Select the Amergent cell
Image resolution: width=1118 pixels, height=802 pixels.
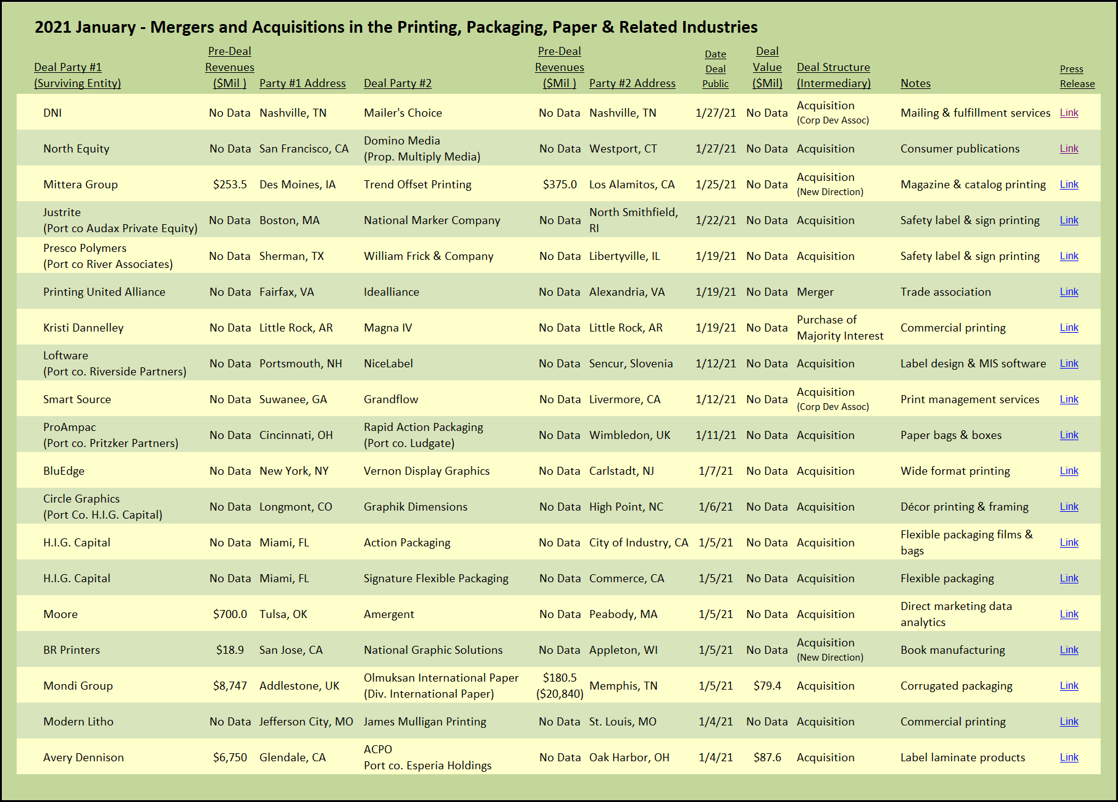pyautogui.click(x=389, y=614)
